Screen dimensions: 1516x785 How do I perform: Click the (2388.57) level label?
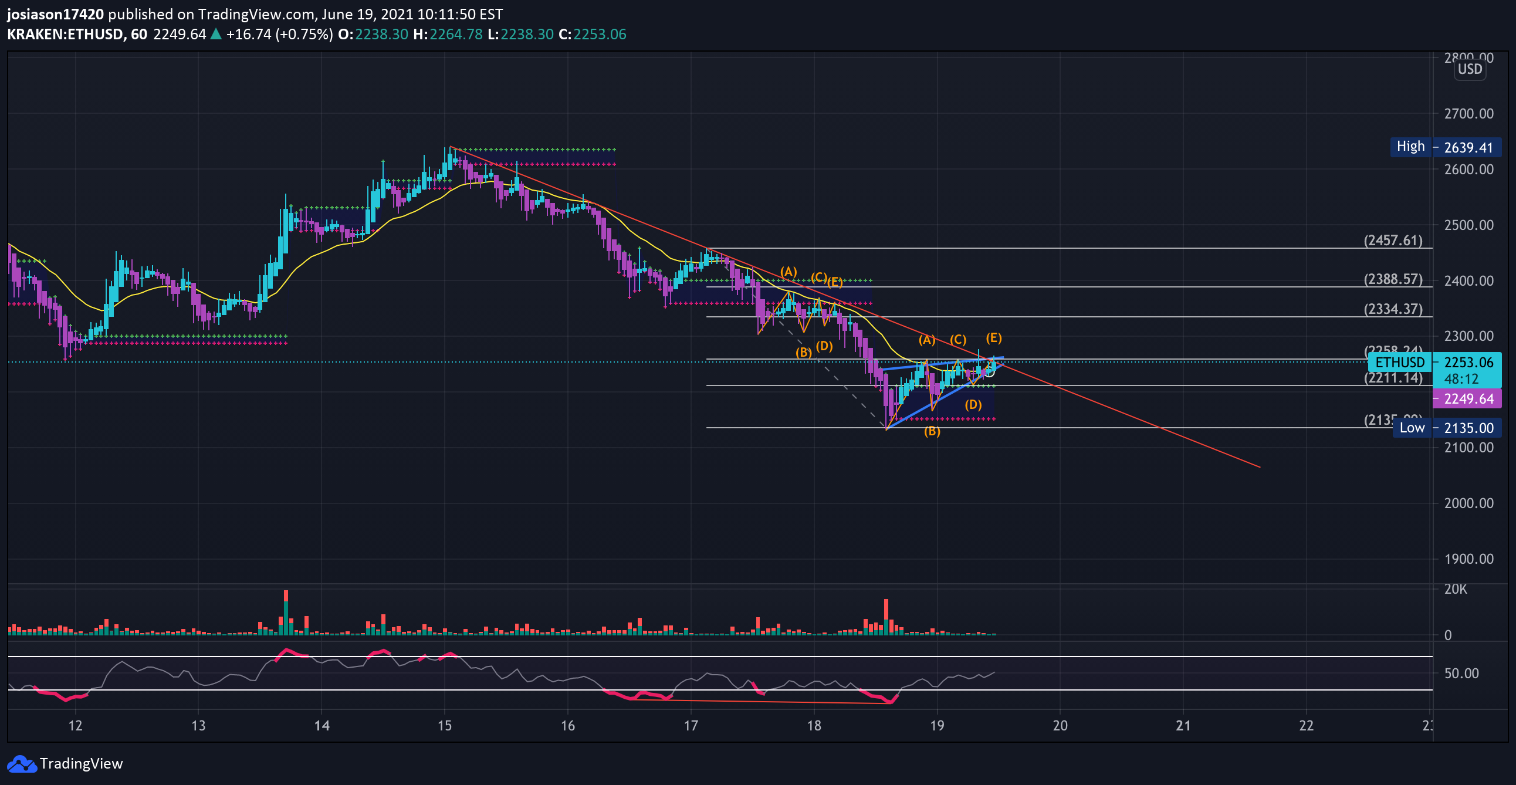(1393, 279)
